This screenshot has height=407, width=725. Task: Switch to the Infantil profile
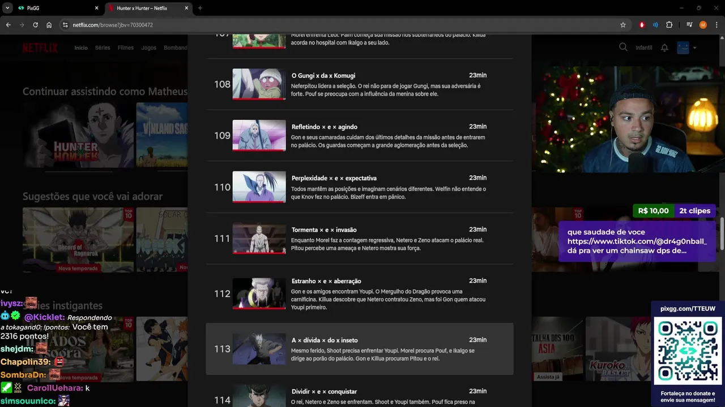[x=644, y=48]
